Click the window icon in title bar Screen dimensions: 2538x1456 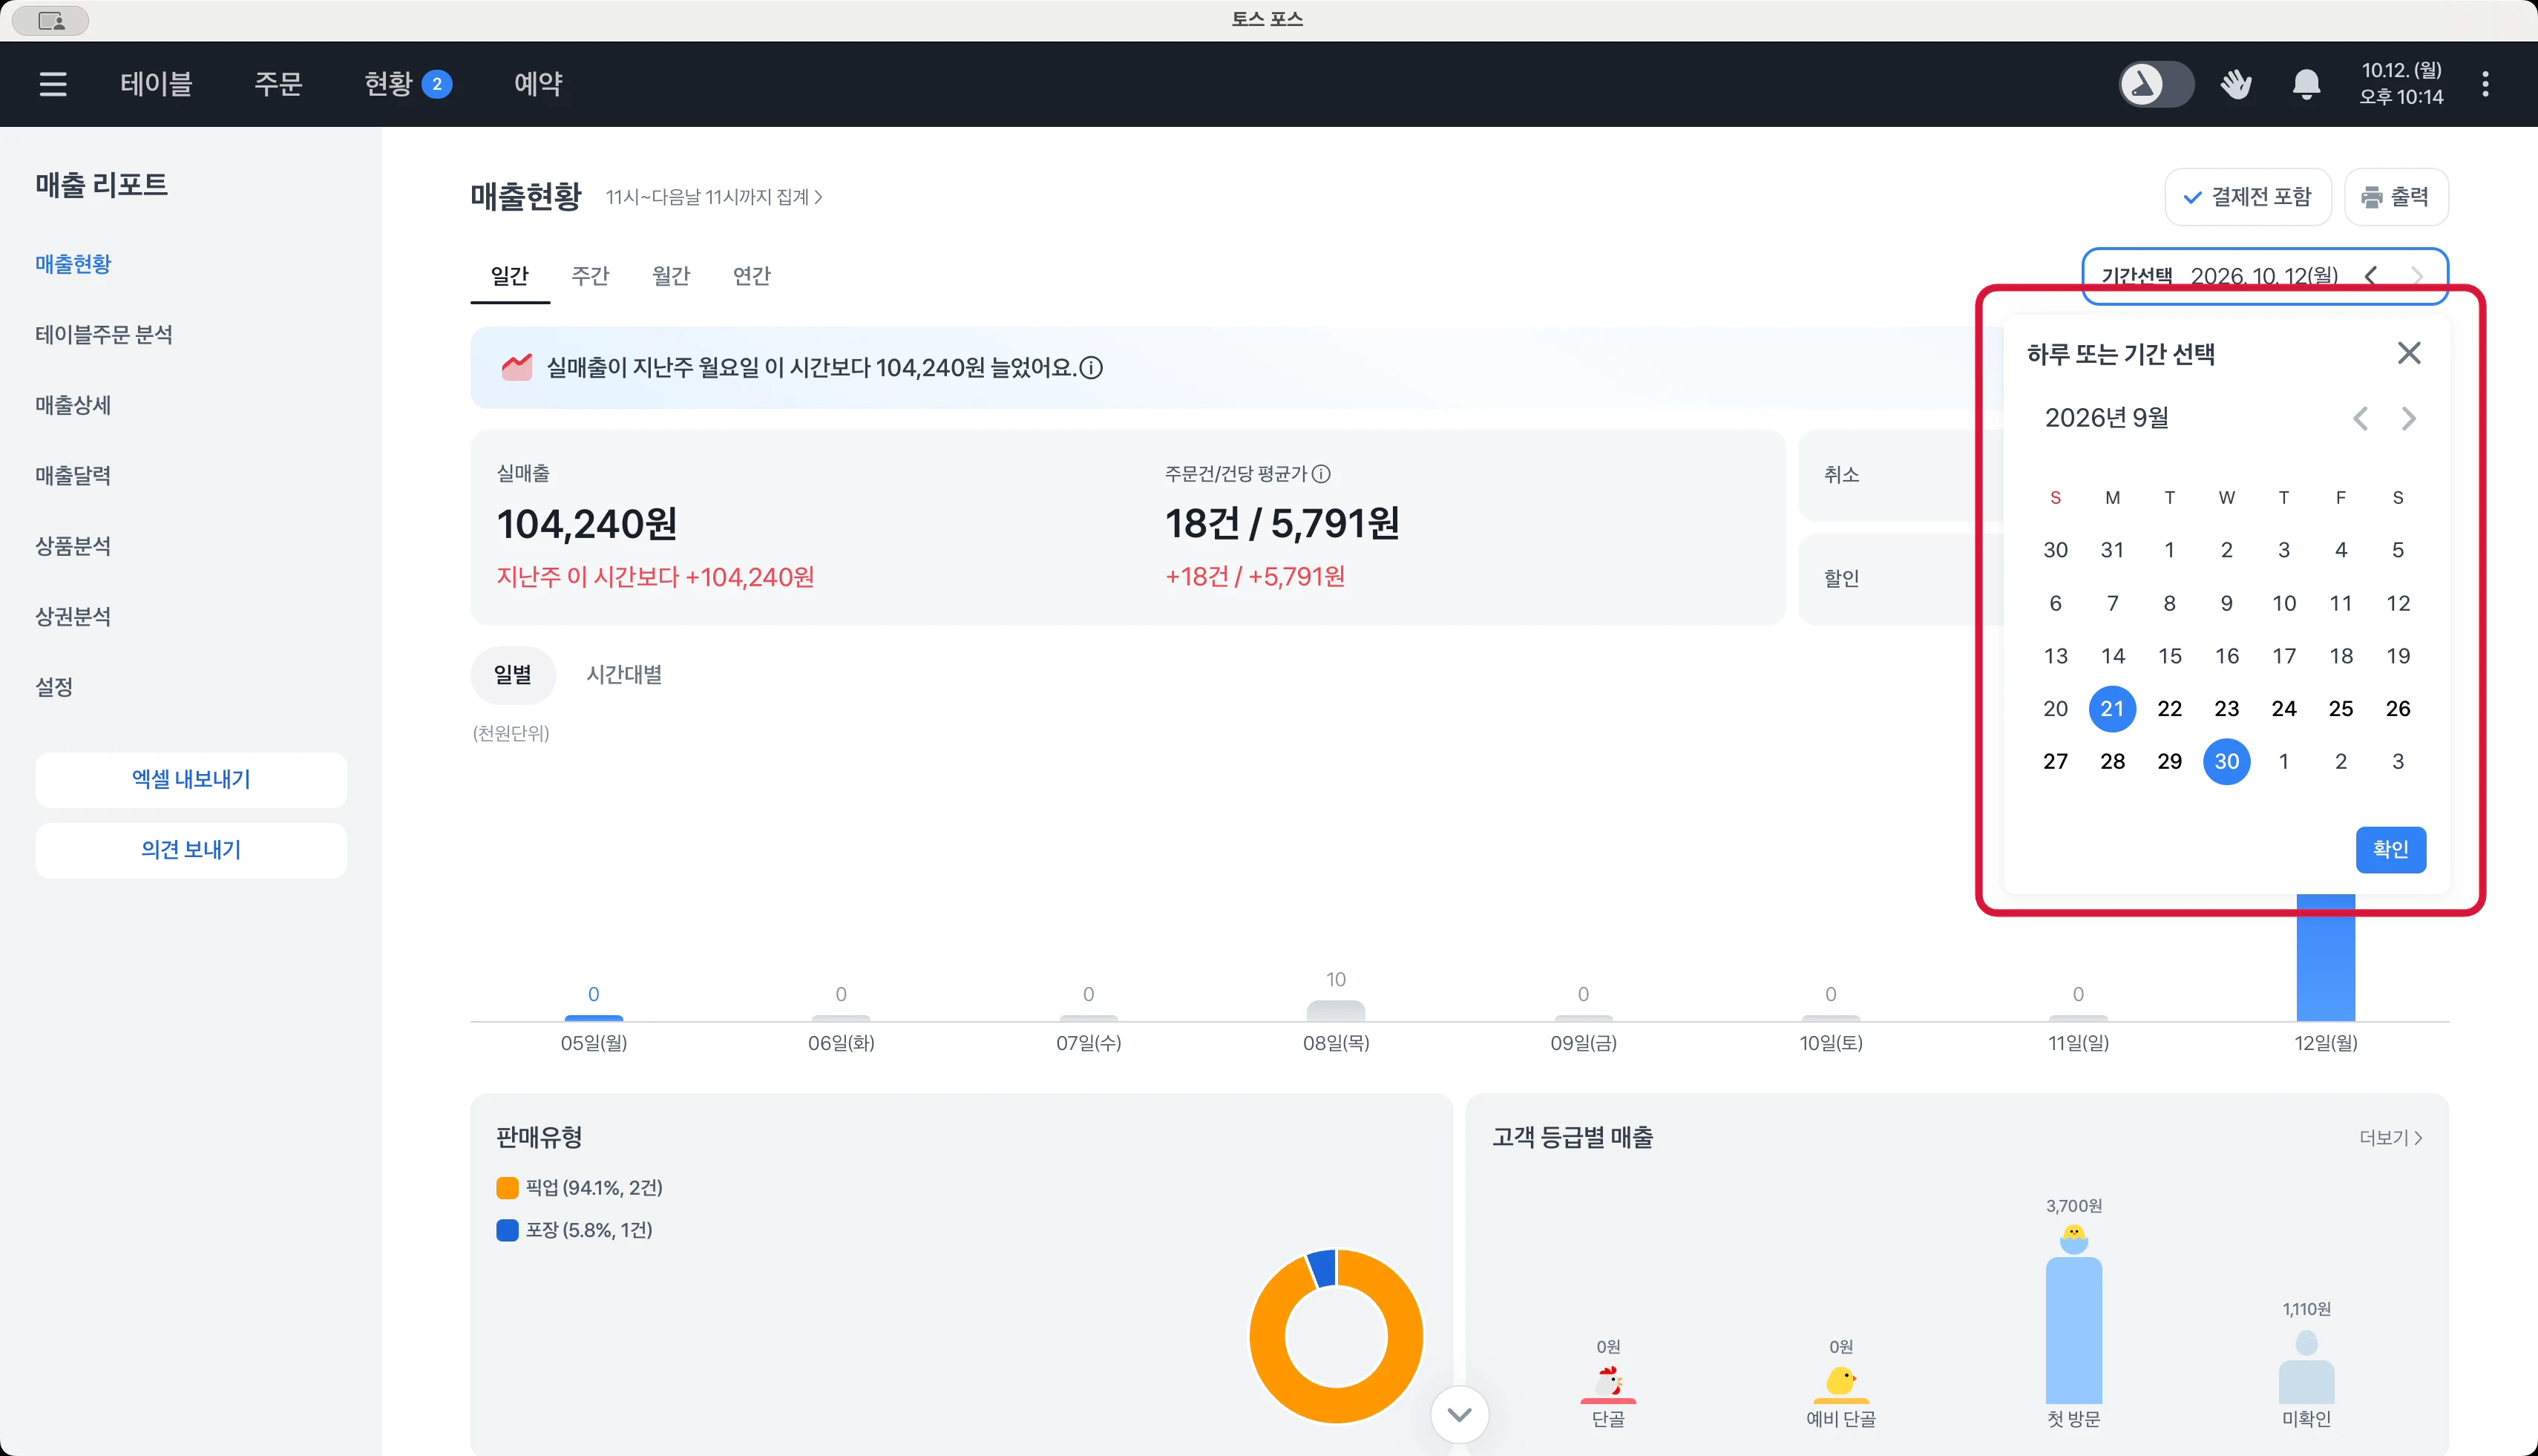(51, 20)
